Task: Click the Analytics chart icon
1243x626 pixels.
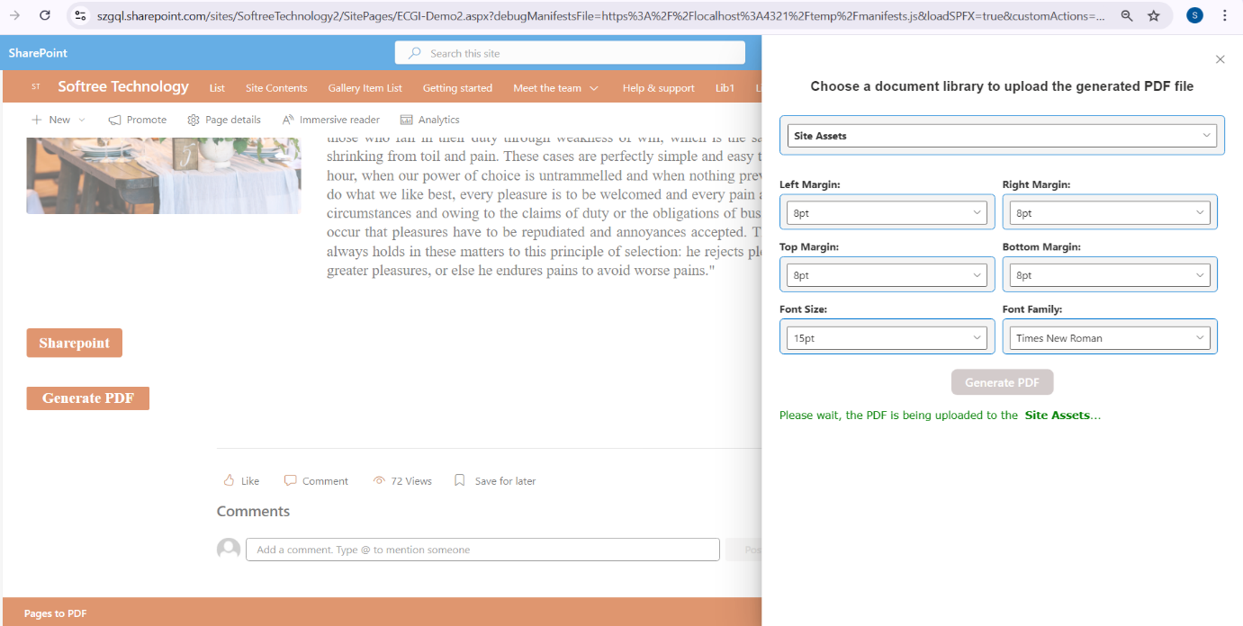Action: pos(407,120)
